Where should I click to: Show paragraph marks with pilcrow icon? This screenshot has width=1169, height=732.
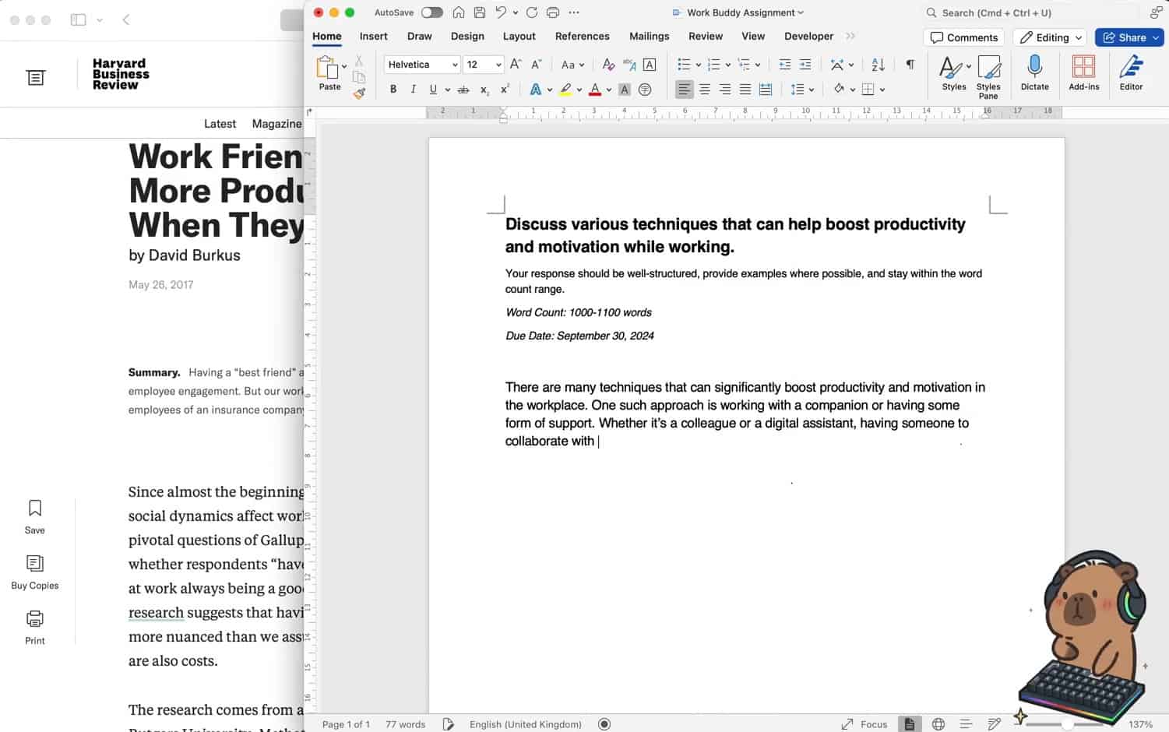[910, 65]
